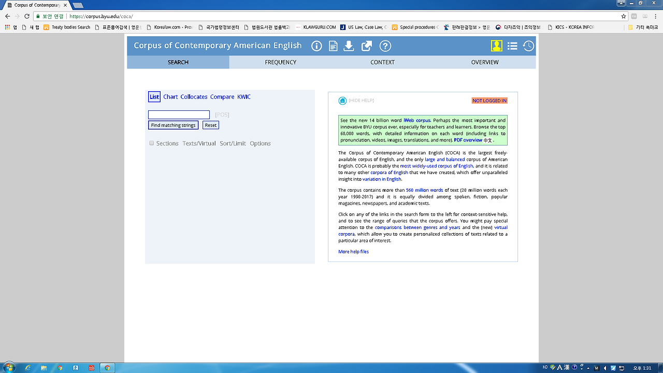This screenshot has width=663, height=373.
Task: Switch to the SEARCH tab
Action: [x=178, y=62]
